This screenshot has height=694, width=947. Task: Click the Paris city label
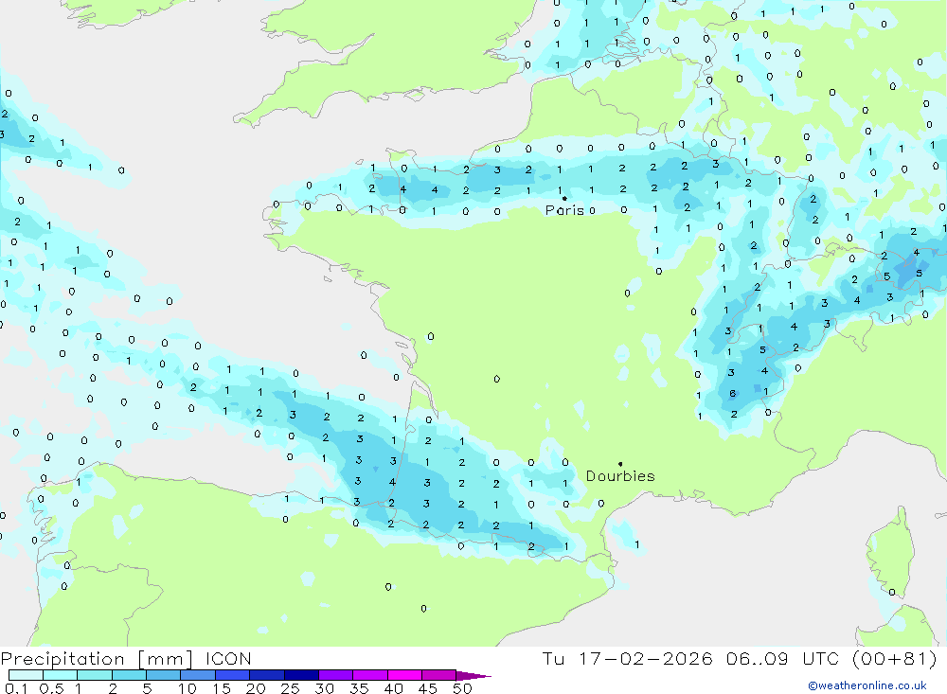564,210
